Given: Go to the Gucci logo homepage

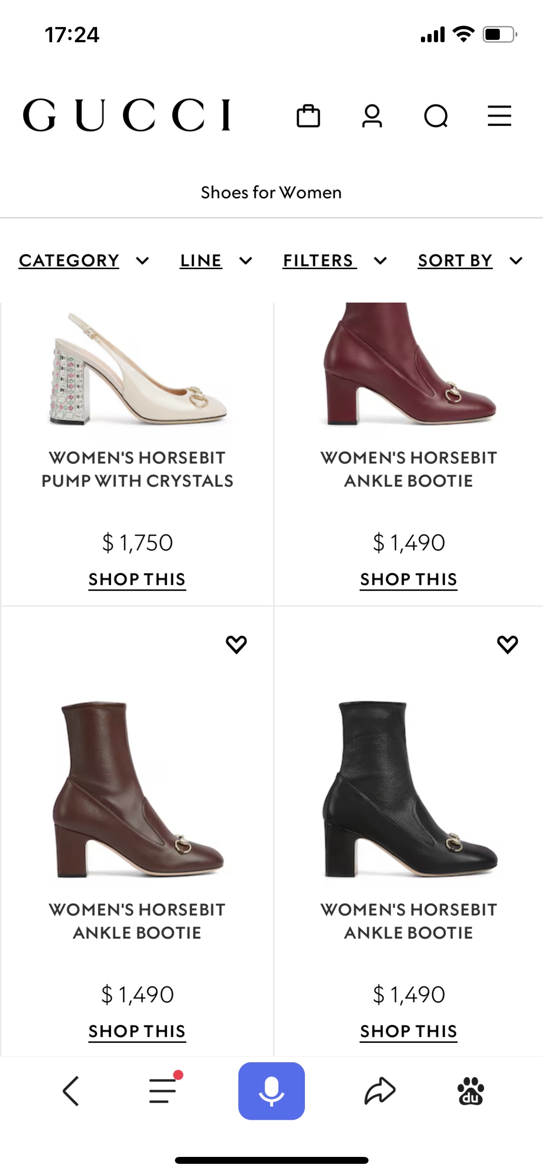Looking at the screenshot, I should tap(127, 115).
